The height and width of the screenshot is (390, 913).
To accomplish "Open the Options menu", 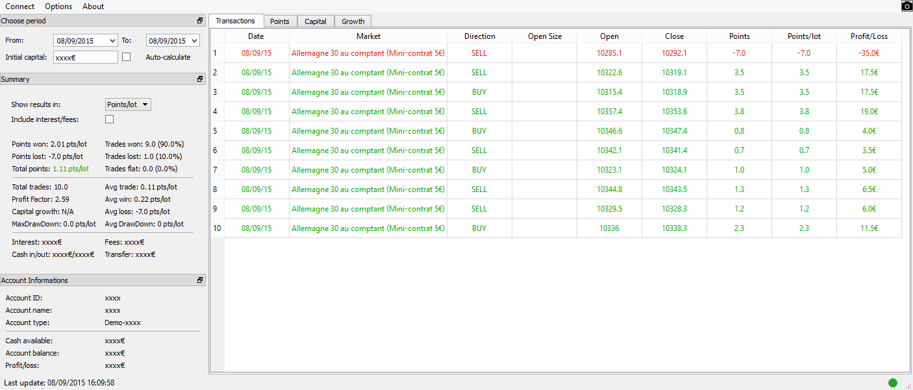I will 58,6.
